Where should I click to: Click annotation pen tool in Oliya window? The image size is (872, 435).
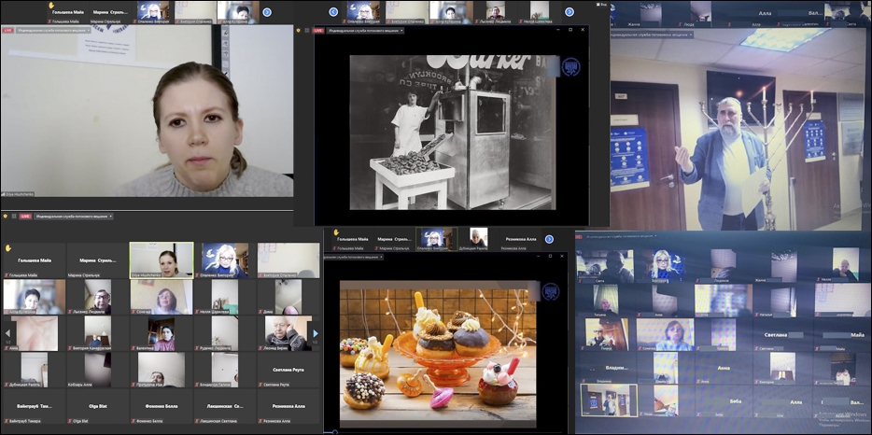pos(225,33)
